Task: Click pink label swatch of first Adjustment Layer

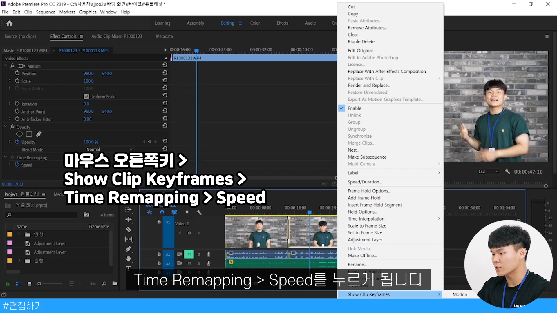Action: pyautogui.click(x=10, y=243)
